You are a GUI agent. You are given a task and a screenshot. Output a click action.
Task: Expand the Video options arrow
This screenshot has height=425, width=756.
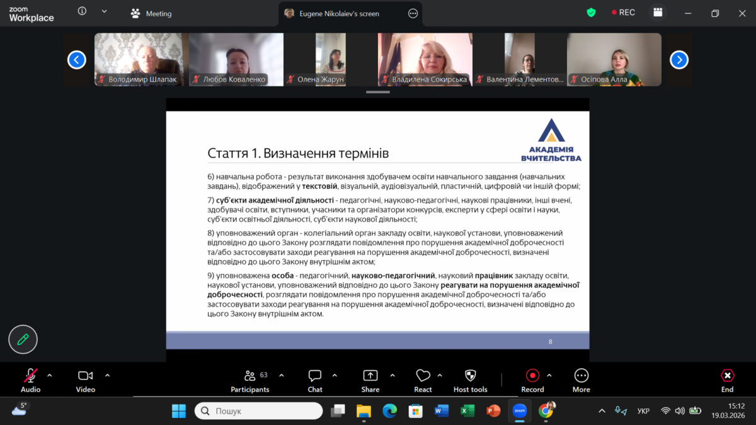(107, 375)
